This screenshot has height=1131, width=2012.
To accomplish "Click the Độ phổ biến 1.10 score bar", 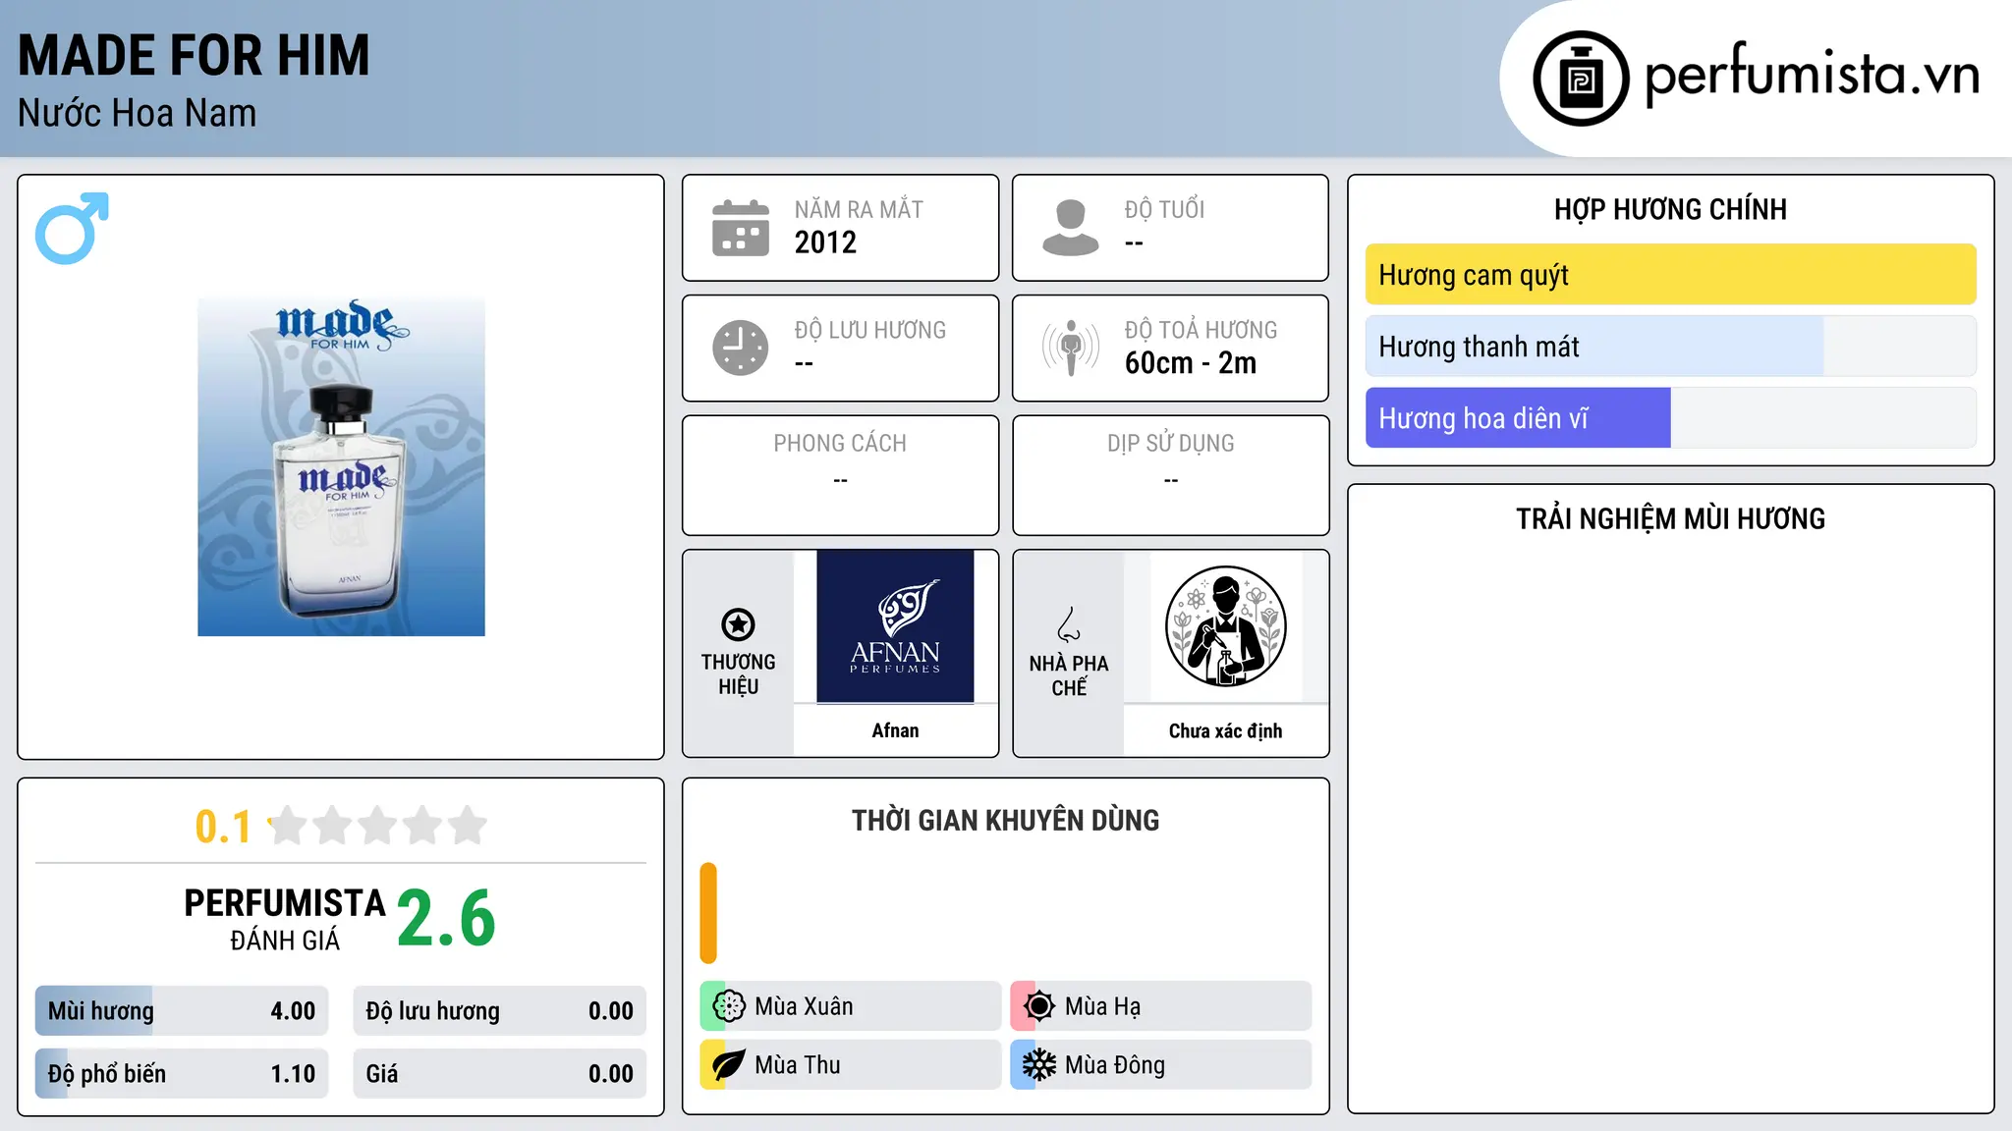I will click(x=182, y=1074).
